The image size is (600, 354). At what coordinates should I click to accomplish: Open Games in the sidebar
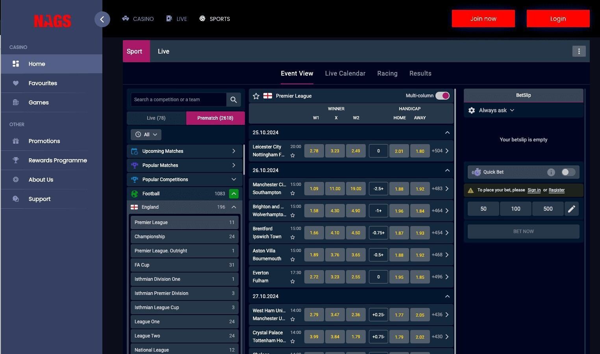52,102
